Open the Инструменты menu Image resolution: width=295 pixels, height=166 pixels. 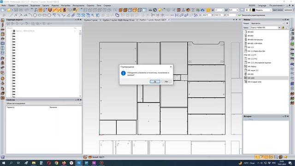click(78, 6)
